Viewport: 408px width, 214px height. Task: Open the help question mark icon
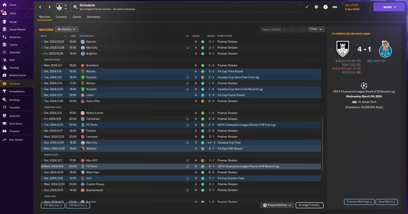tap(325, 7)
